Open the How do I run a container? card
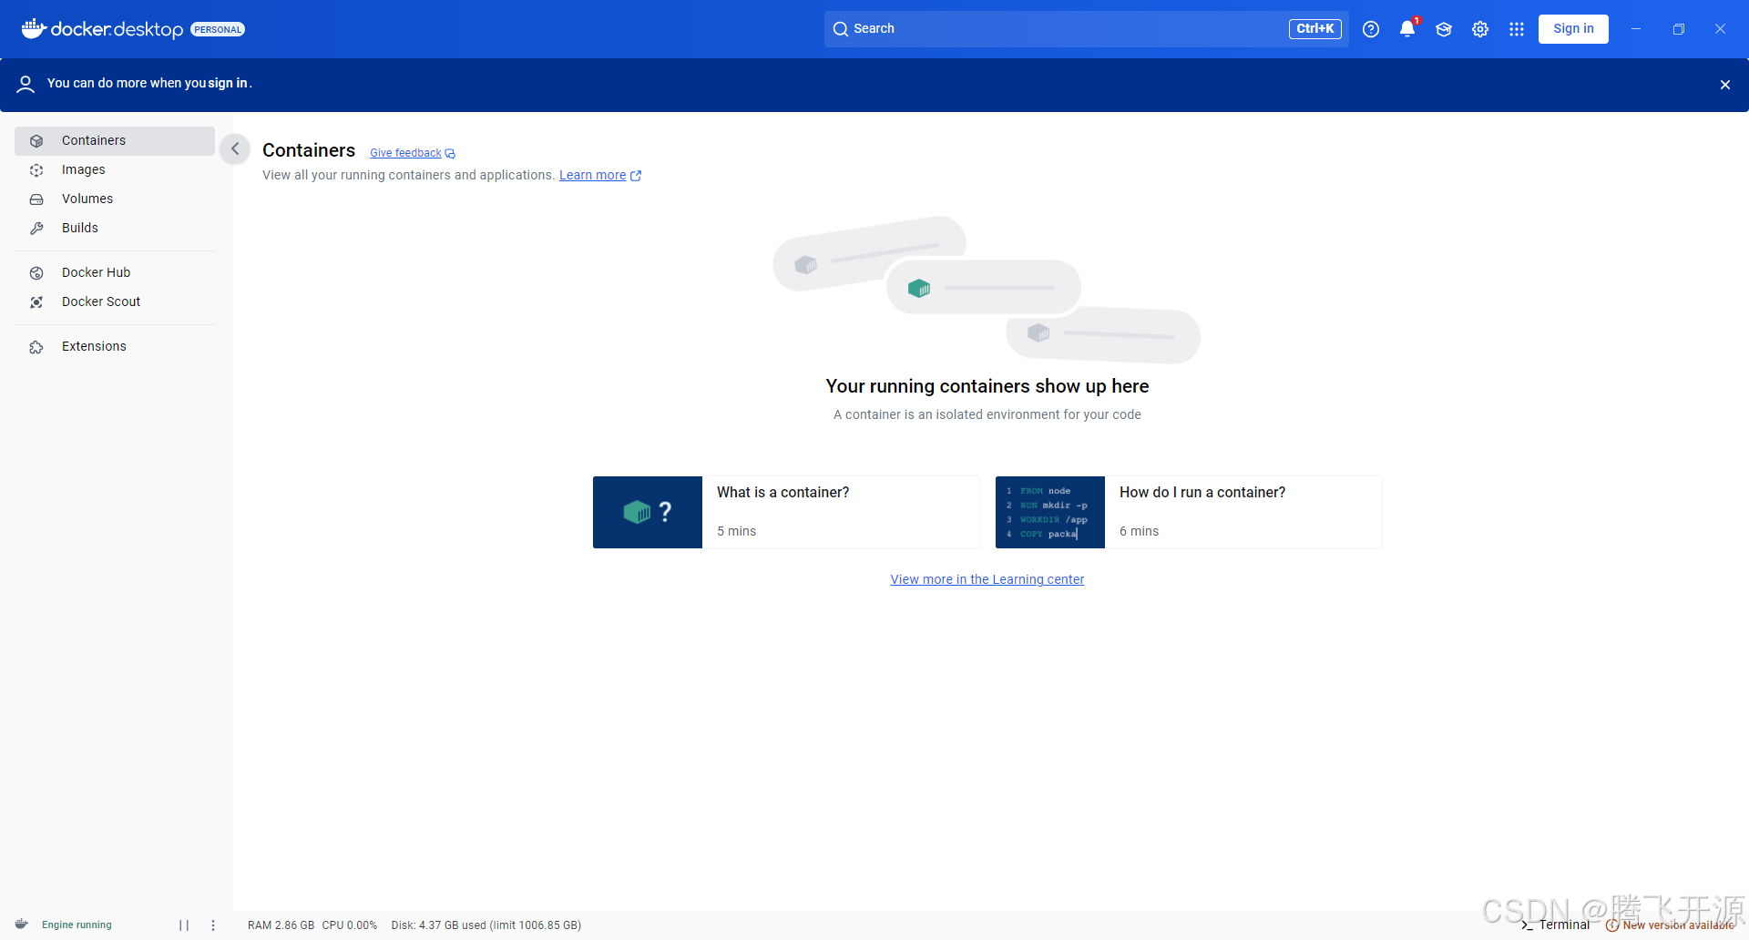Screen dimensions: 1749x940 coord(1189,512)
